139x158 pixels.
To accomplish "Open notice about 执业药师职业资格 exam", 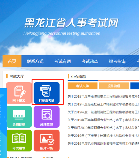I will [103, 143].
